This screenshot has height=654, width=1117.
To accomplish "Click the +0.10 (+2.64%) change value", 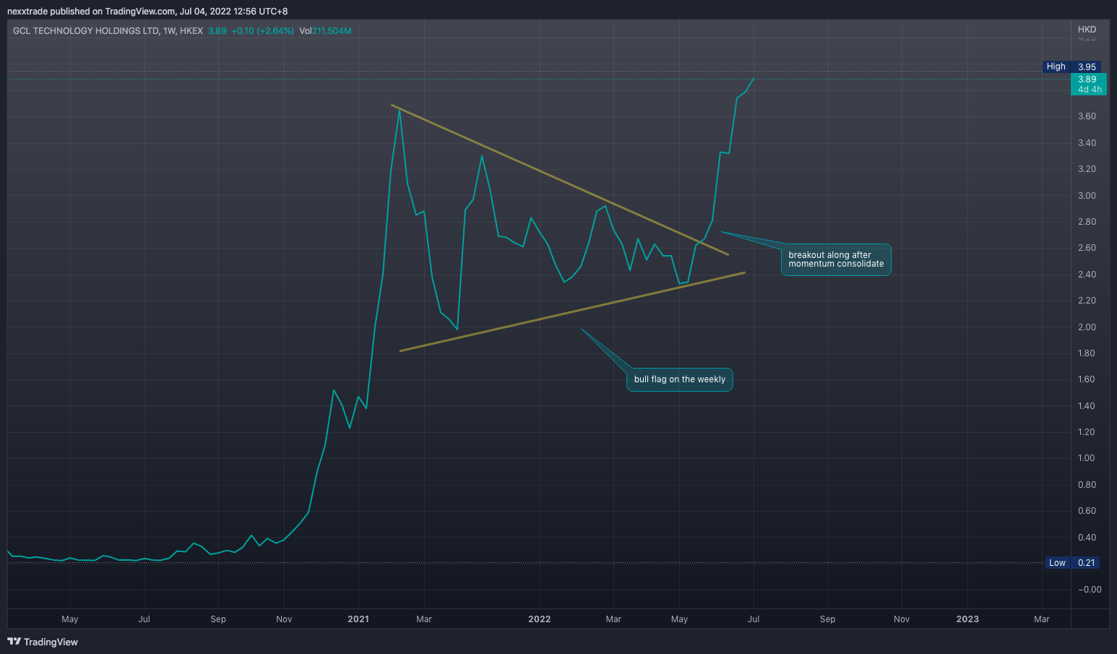I will 263,31.
